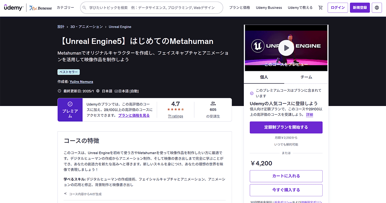Viewport: 386px width, 203px height.
Task: Click the ログイン button
Action: coord(337,7)
